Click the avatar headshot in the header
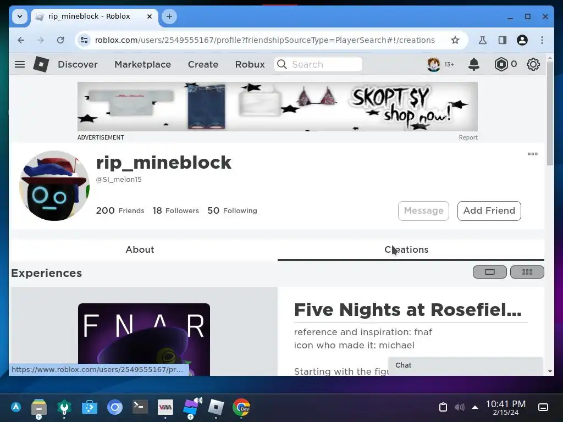This screenshot has height=422, width=563. pos(434,64)
